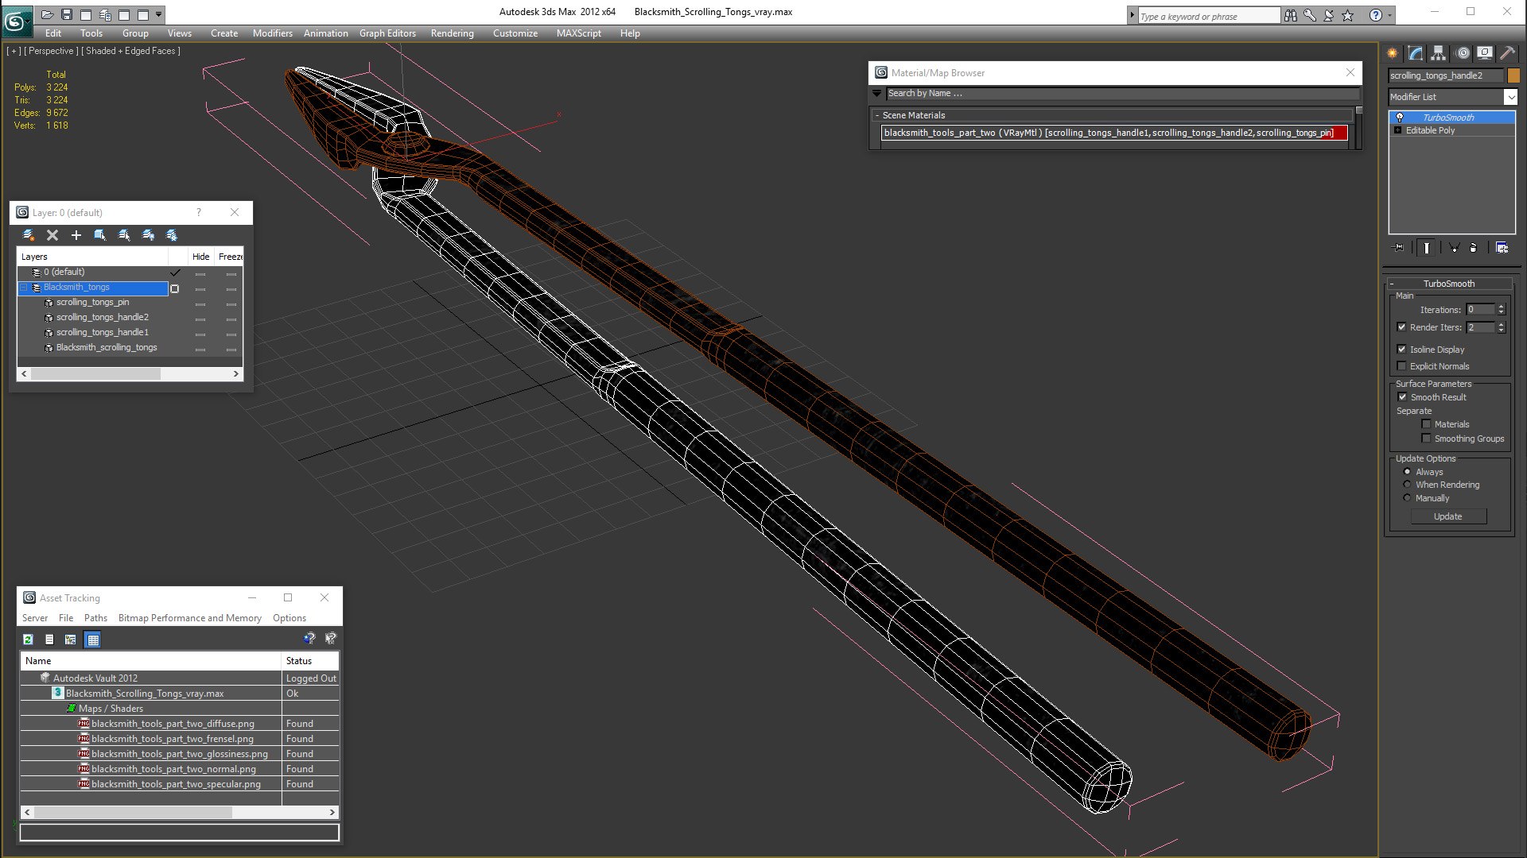Refresh the Asset Tracking list

(29, 640)
